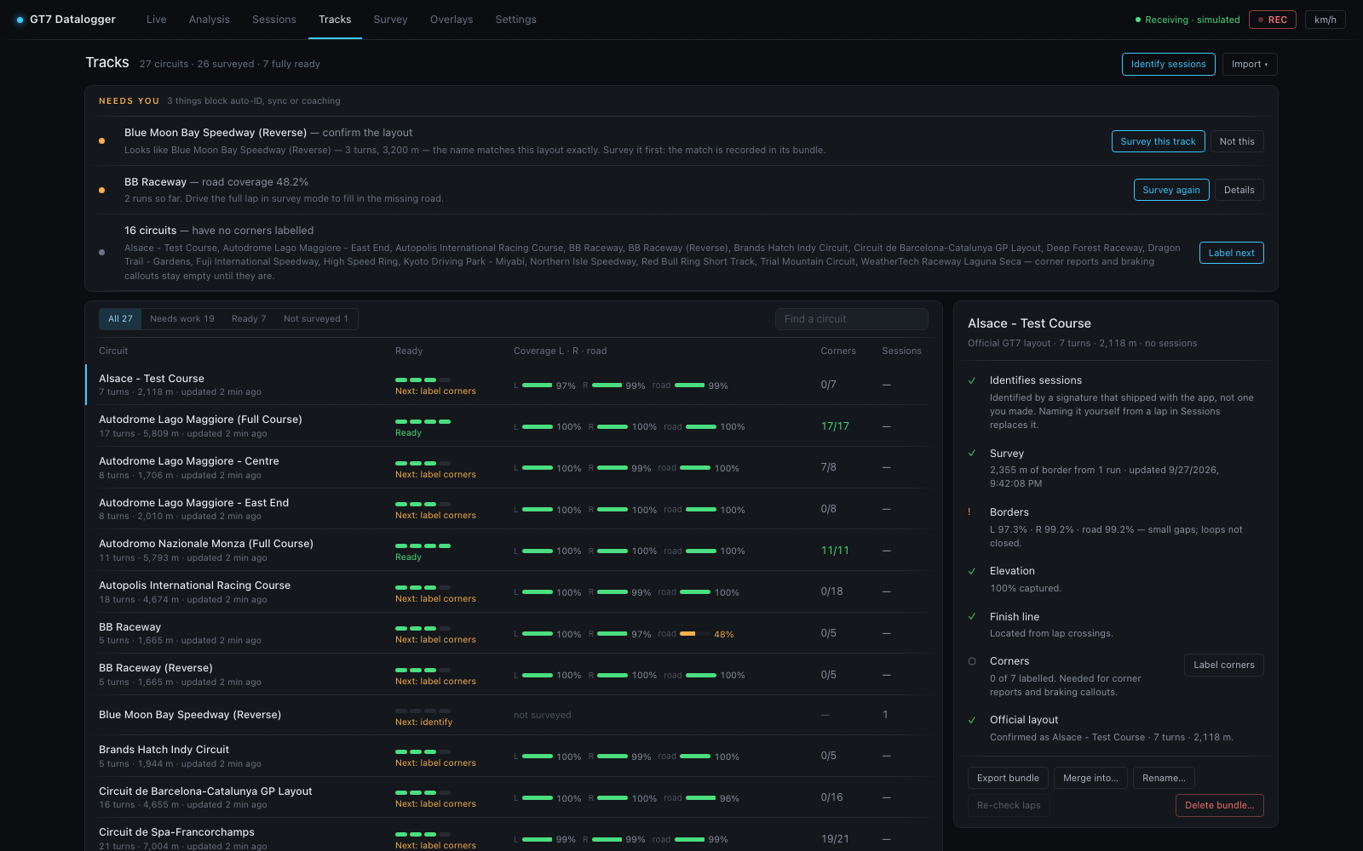Show Not surveyed 1 circuits
Viewport: 1363px width, 851px height.
pyautogui.click(x=316, y=319)
